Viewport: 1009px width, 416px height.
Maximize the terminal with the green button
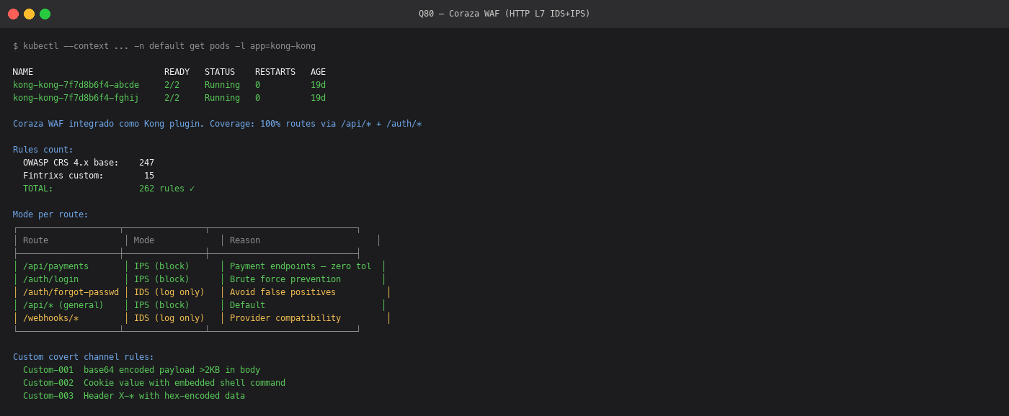(x=45, y=14)
